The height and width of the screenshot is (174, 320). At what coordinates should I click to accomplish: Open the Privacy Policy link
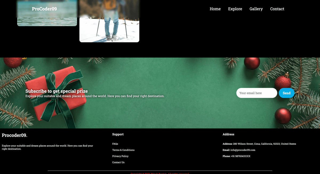click(120, 156)
